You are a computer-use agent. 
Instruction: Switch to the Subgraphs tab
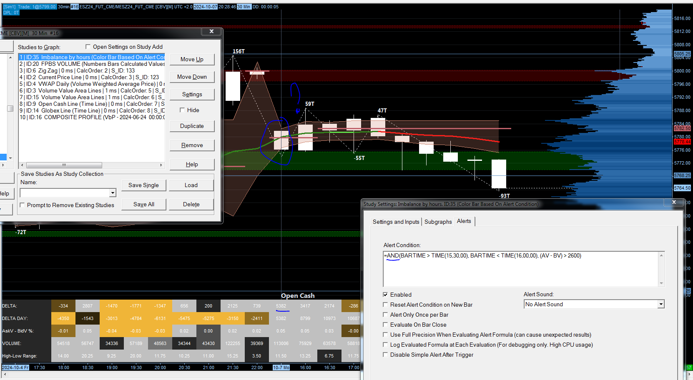point(438,222)
